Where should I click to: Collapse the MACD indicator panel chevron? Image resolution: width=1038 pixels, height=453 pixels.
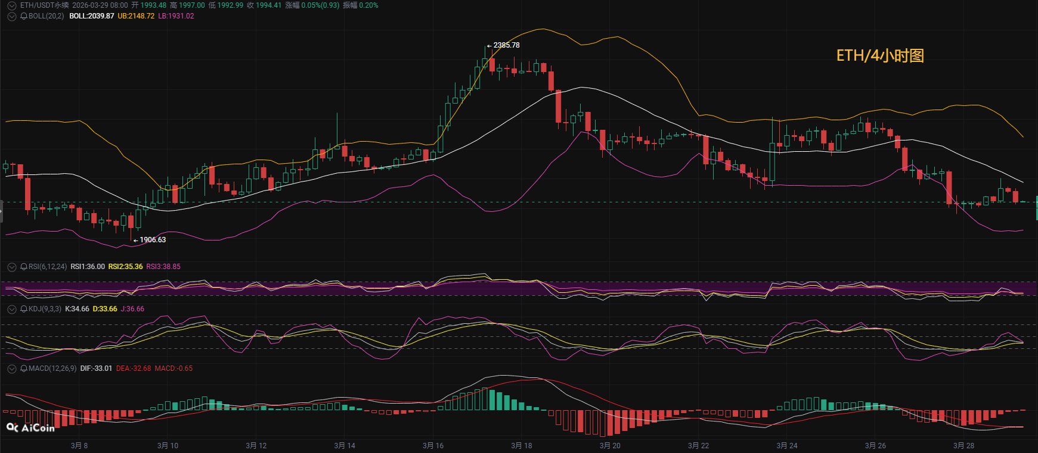11,368
